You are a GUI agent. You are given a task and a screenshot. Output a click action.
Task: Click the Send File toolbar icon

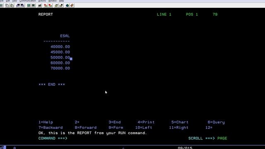pos(18,5)
